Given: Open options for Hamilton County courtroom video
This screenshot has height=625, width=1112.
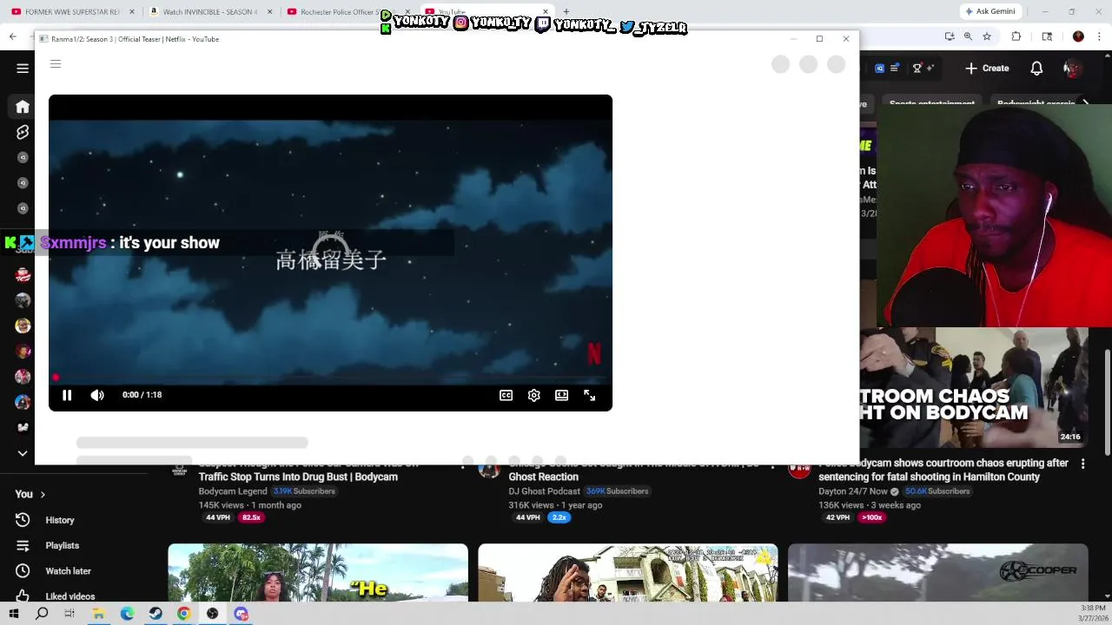Looking at the screenshot, I should point(1082,464).
